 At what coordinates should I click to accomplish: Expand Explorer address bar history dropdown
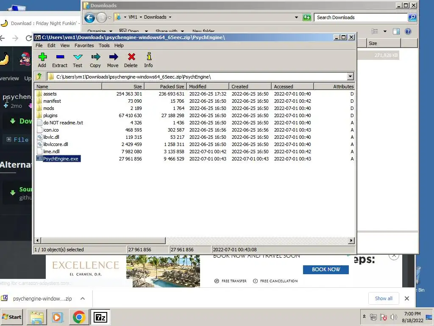pos(296,17)
